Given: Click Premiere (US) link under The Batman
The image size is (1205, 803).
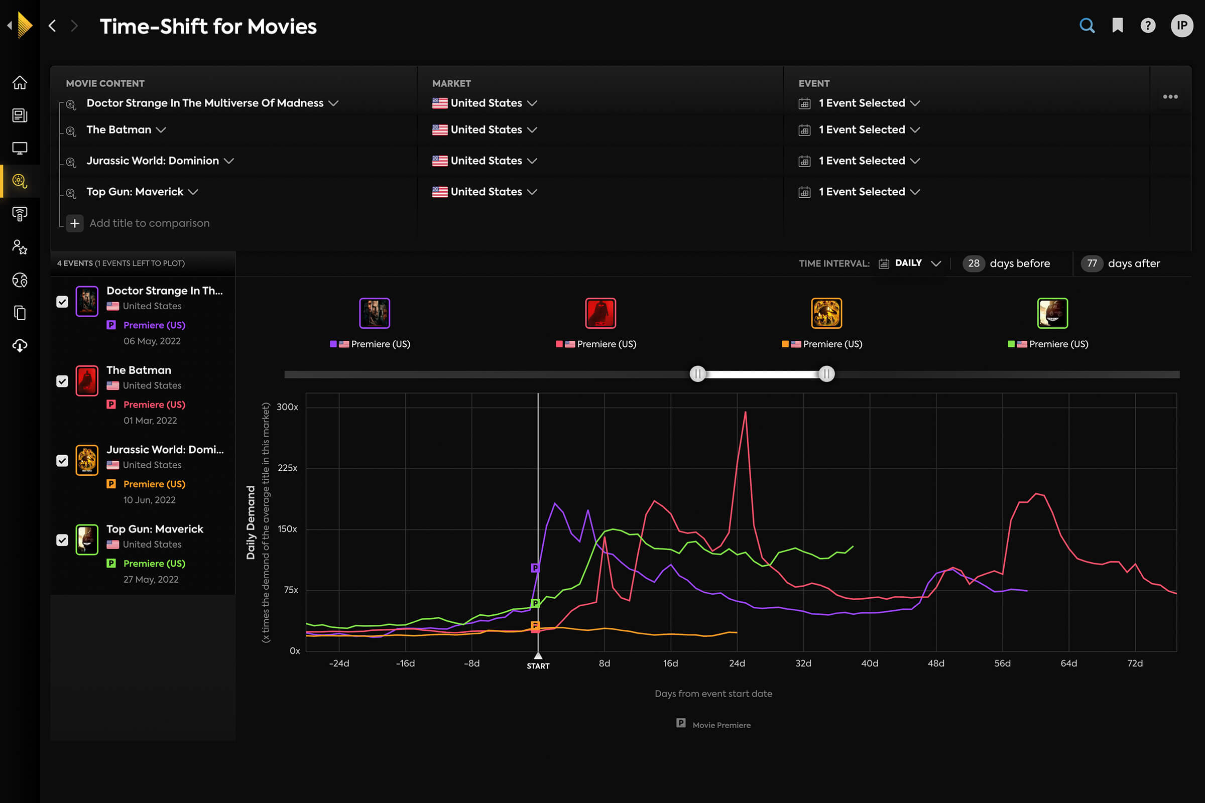Looking at the screenshot, I should [x=154, y=405].
